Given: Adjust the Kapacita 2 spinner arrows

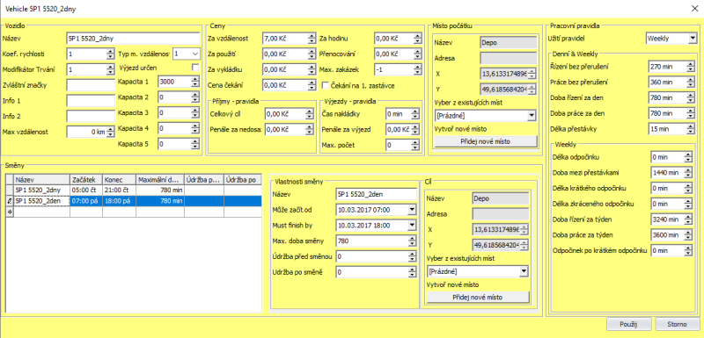Looking at the screenshot, I should pyautogui.click(x=194, y=97).
